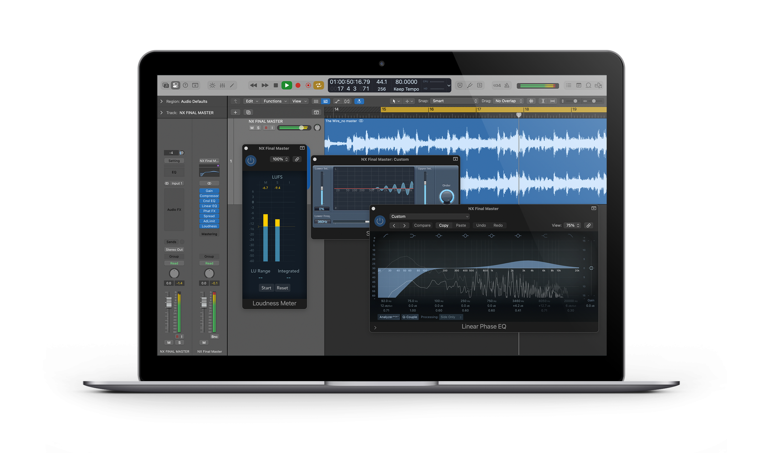
Task: Open Quick Help question mark icon
Action: pos(185,85)
